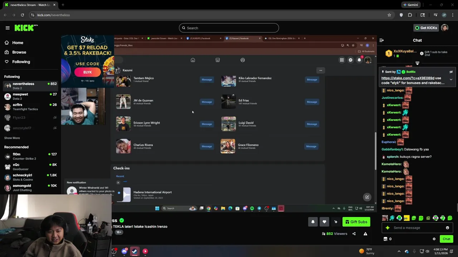
Task: Message Tamtam Mejico in streamed Facebook
Action: pos(207,80)
